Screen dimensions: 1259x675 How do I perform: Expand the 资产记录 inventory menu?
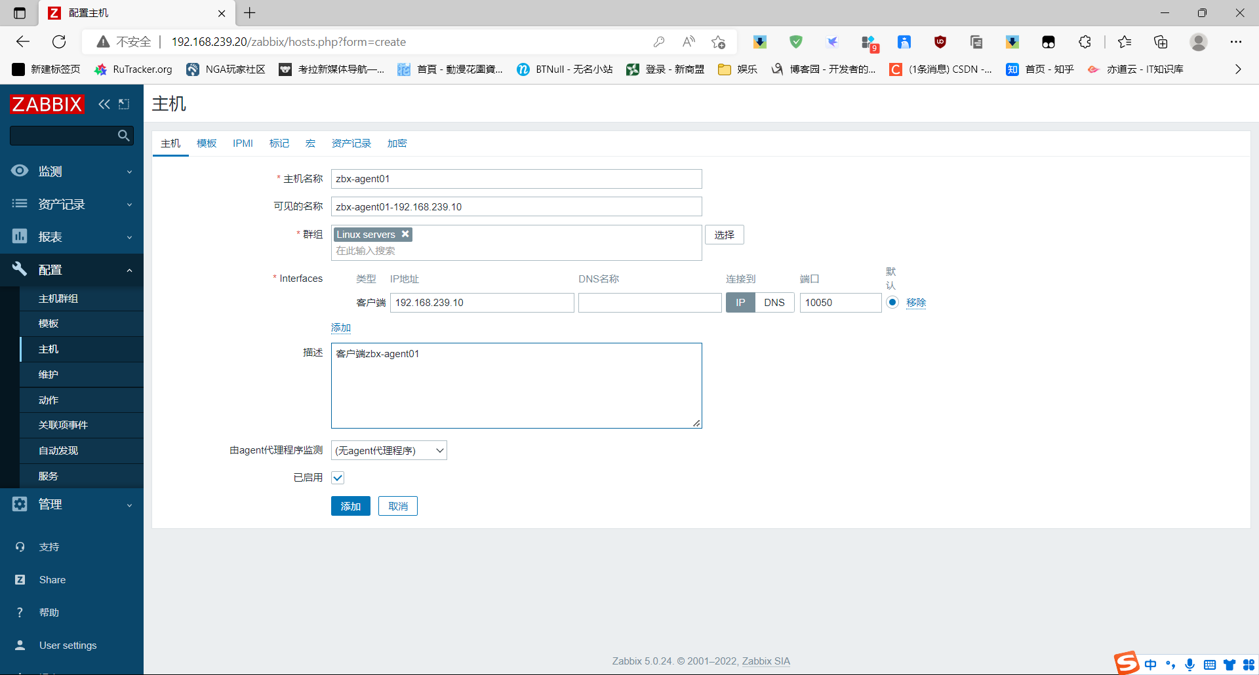[x=71, y=204]
